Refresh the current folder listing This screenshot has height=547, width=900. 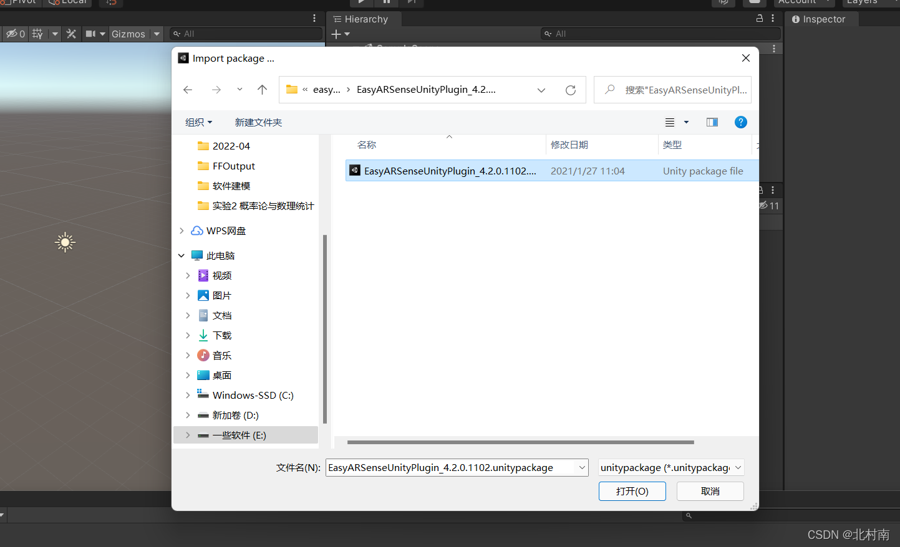point(570,90)
